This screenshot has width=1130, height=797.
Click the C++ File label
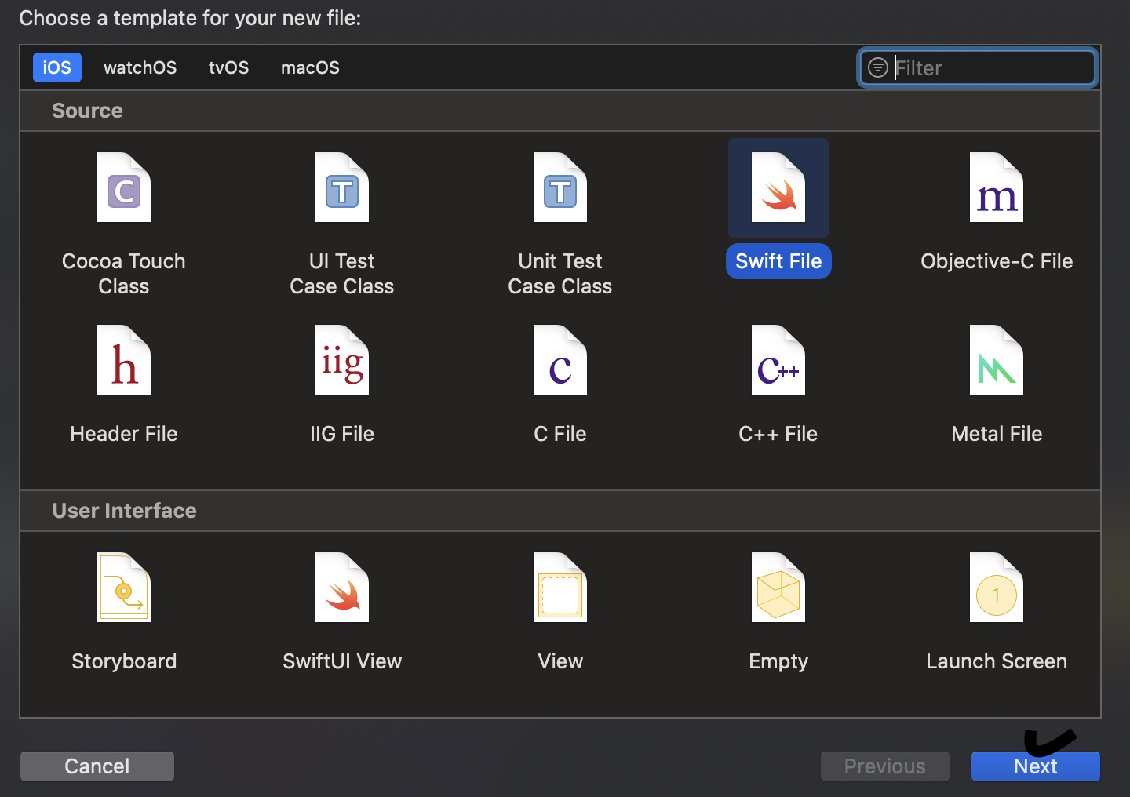pyautogui.click(x=778, y=434)
